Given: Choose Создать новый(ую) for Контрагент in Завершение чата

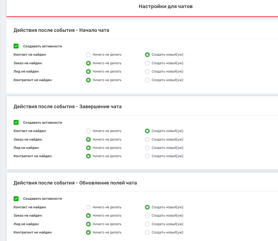Looking at the screenshot, I should [147, 156].
